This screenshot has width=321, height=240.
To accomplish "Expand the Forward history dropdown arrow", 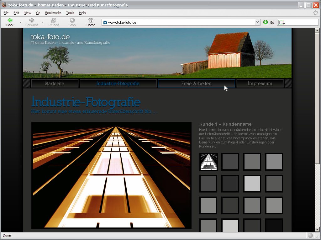I will coord(43,22).
